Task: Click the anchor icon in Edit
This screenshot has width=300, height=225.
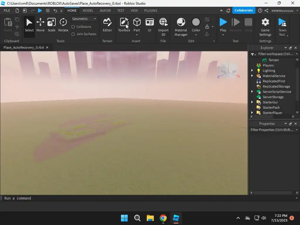Action: click(207, 34)
